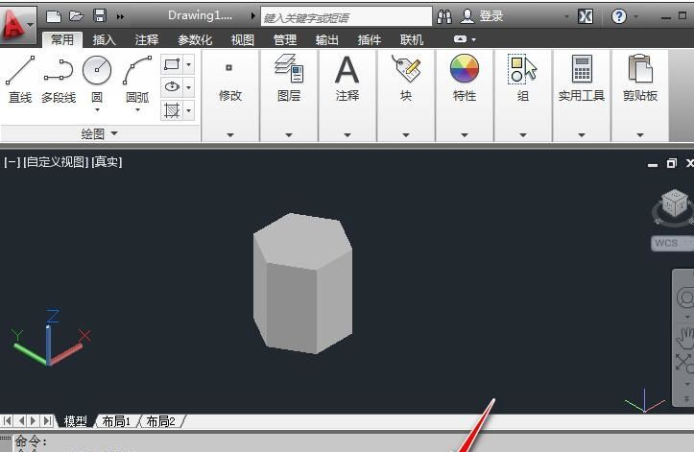Switch to the 联机 ribbon tab
The height and width of the screenshot is (452, 694).
click(412, 40)
